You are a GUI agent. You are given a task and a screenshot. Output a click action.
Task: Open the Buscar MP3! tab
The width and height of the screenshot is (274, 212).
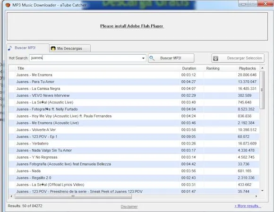point(28,48)
